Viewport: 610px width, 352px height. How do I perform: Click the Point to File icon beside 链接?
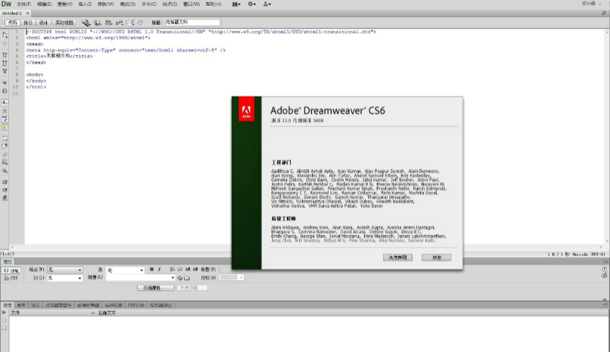[x=180, y=277]
